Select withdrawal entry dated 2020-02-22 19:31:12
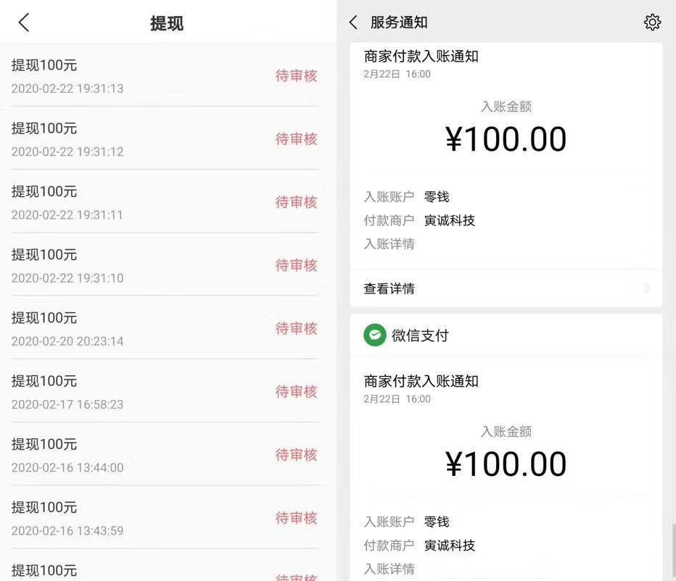This screenshot has width=676, height=581. (x=67, y=139)
